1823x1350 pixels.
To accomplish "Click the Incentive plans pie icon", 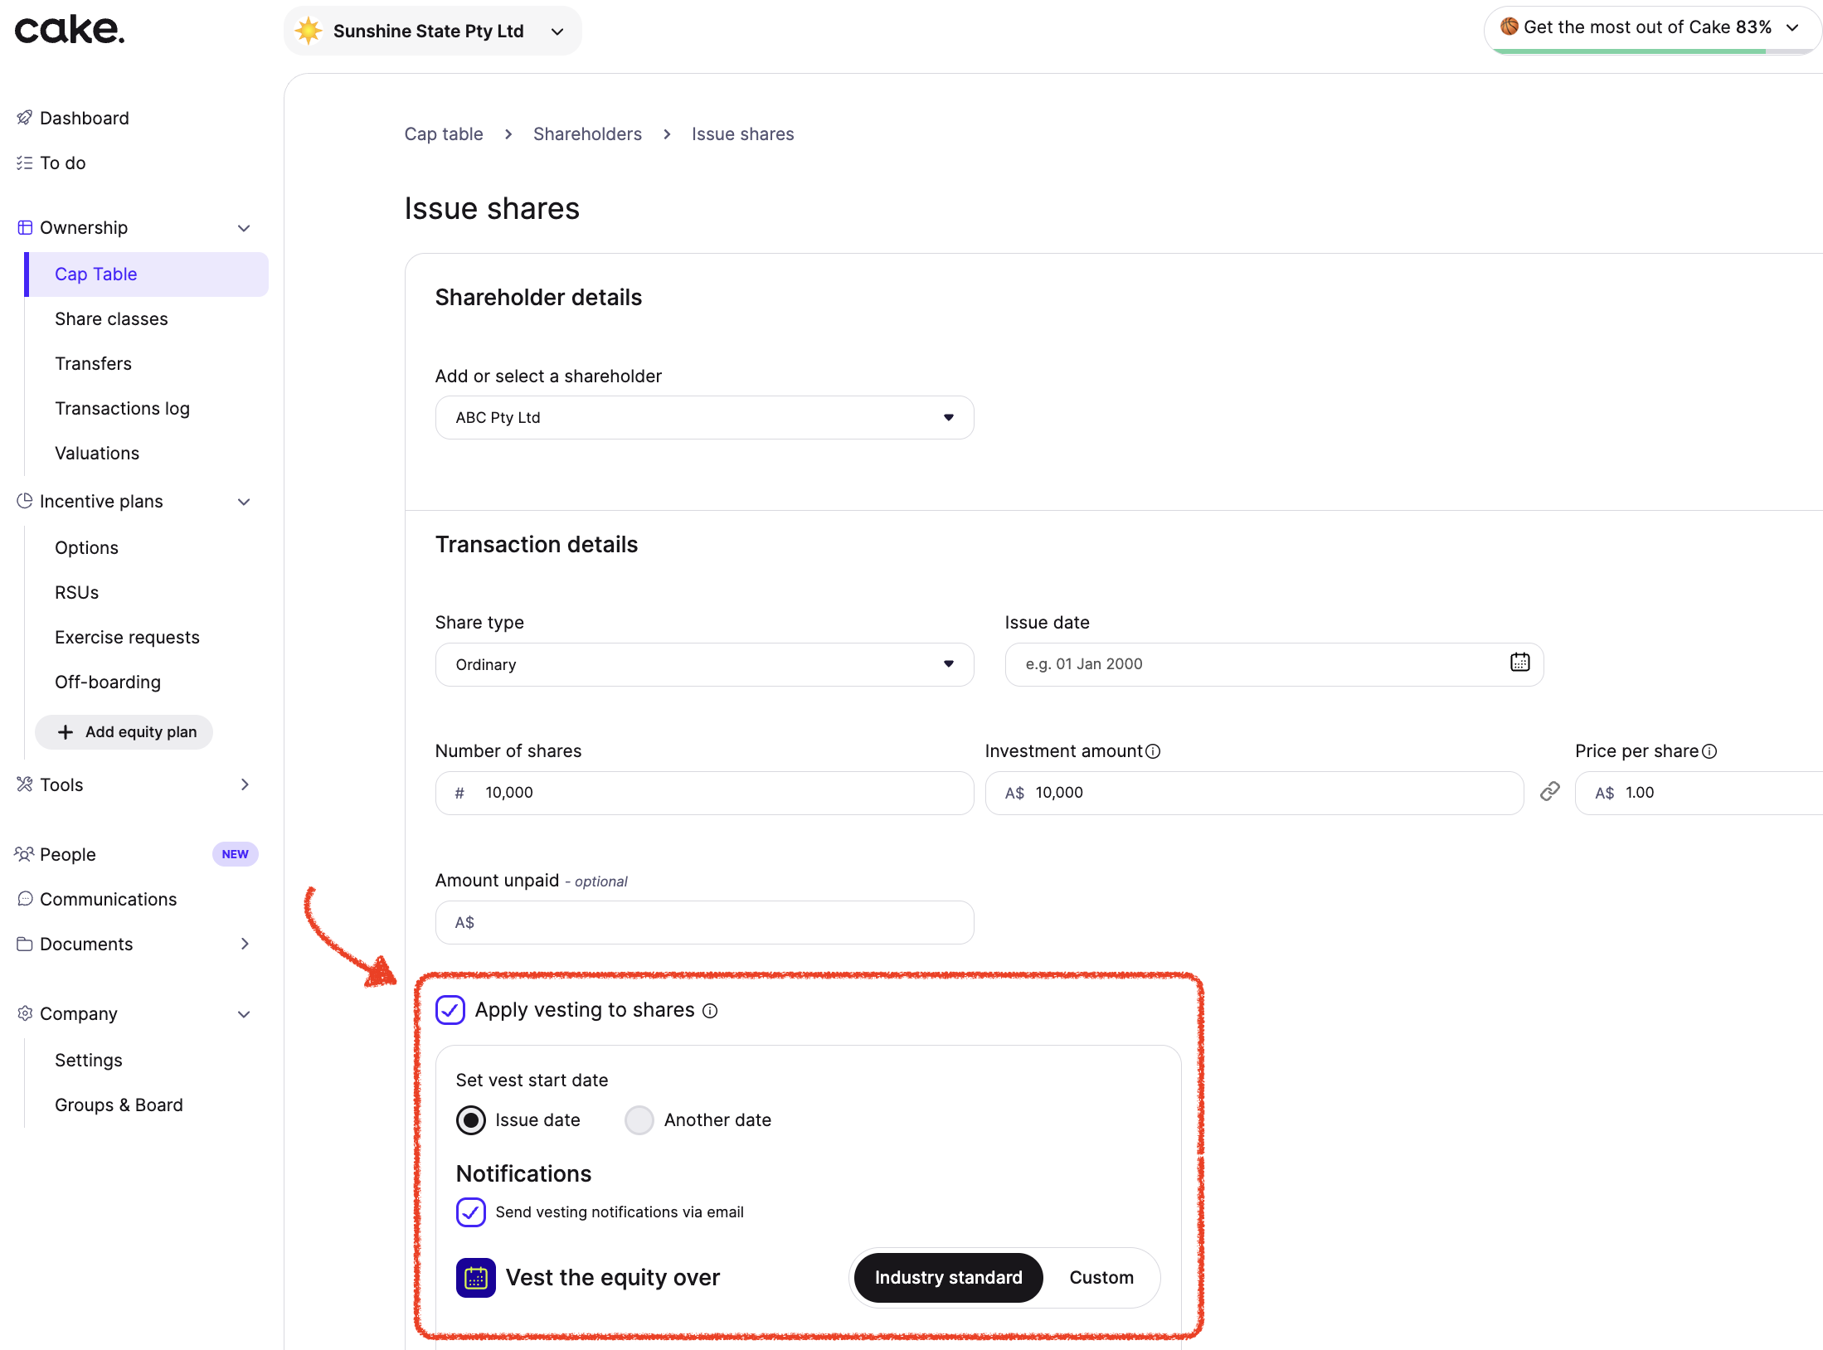I will pos(25,501).
